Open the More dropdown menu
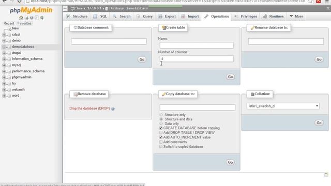 tap(296, 17)
